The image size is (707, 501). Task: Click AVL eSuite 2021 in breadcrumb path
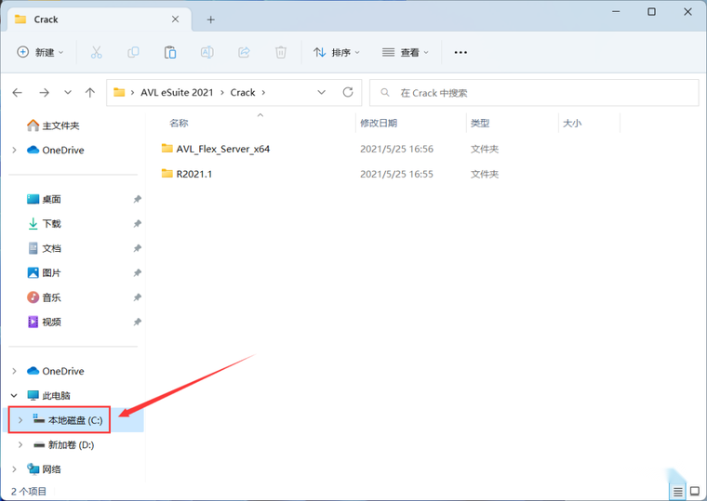pos(177,92)
